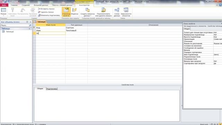Image resolution: width=222 pixels, height=125 pixels.
Task: Click the Undo icon in quick access toolbar
Action: 8,1
